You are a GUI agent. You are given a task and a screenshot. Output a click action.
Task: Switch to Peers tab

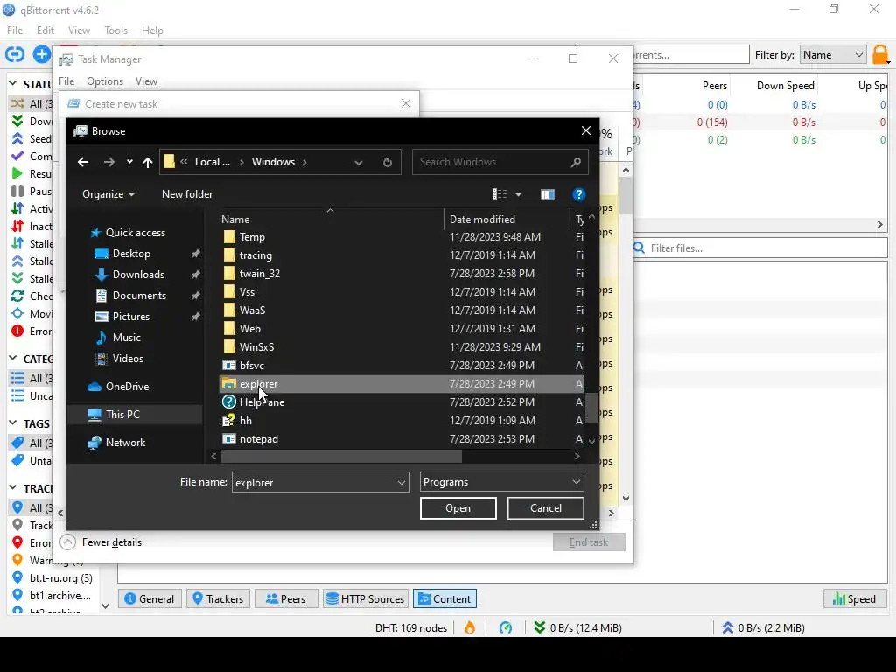coord(286,598)
